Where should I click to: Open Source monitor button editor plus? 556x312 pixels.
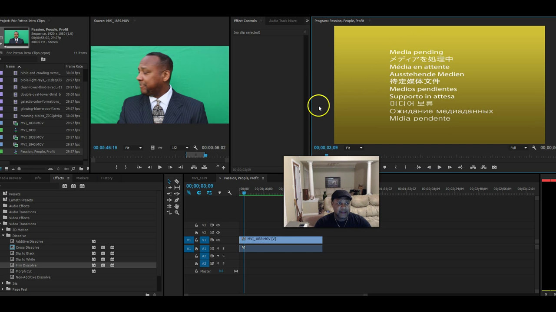point(223,168)
